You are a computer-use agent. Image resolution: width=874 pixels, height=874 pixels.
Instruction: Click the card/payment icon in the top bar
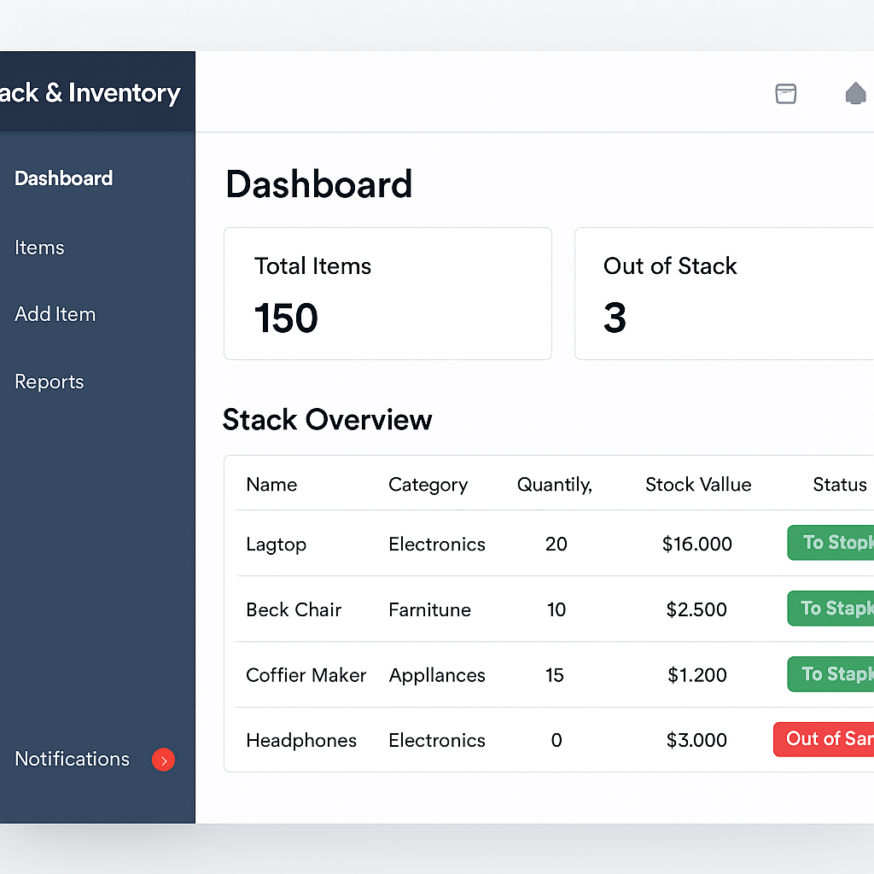pyautogui.click(x=785, y=94)
